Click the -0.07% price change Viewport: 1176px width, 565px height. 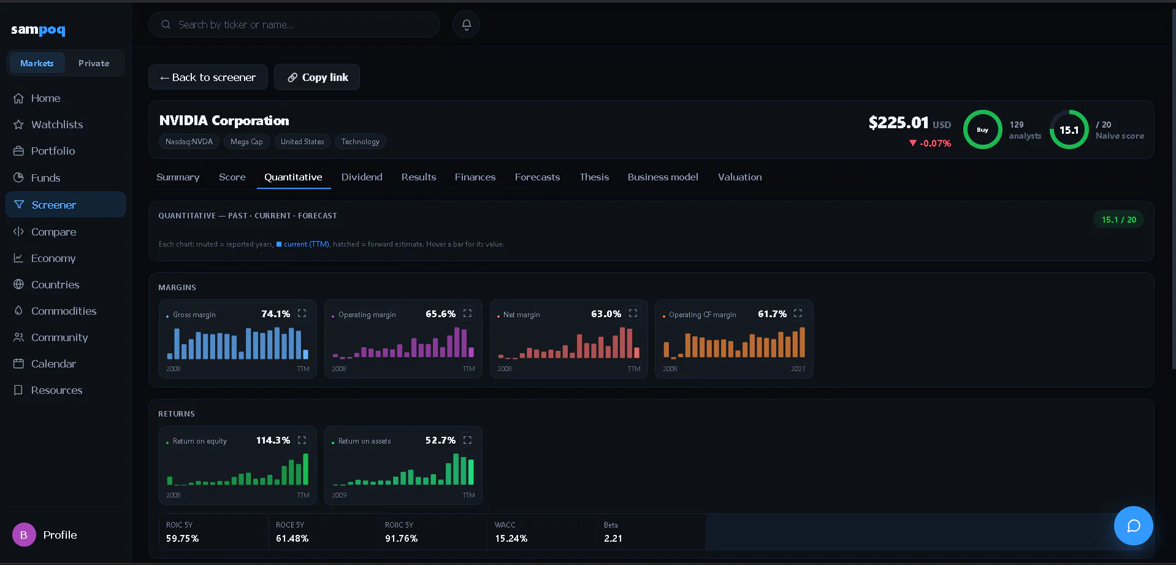(x=930, y=144)
